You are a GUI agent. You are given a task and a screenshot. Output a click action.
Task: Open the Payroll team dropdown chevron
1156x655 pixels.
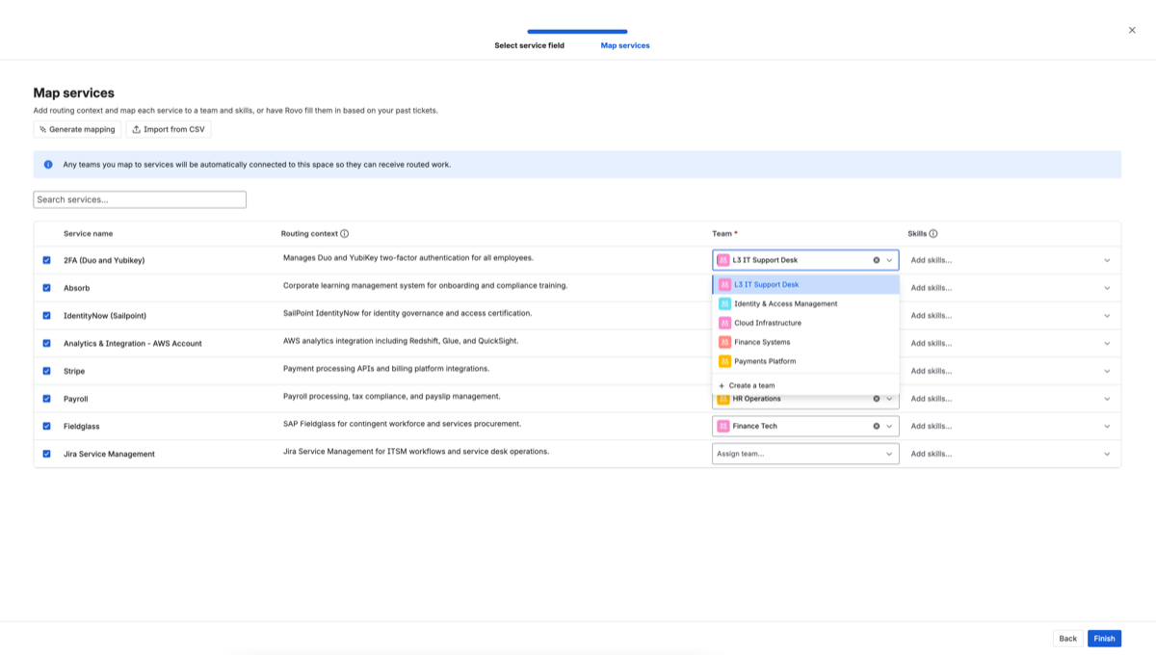889,399
